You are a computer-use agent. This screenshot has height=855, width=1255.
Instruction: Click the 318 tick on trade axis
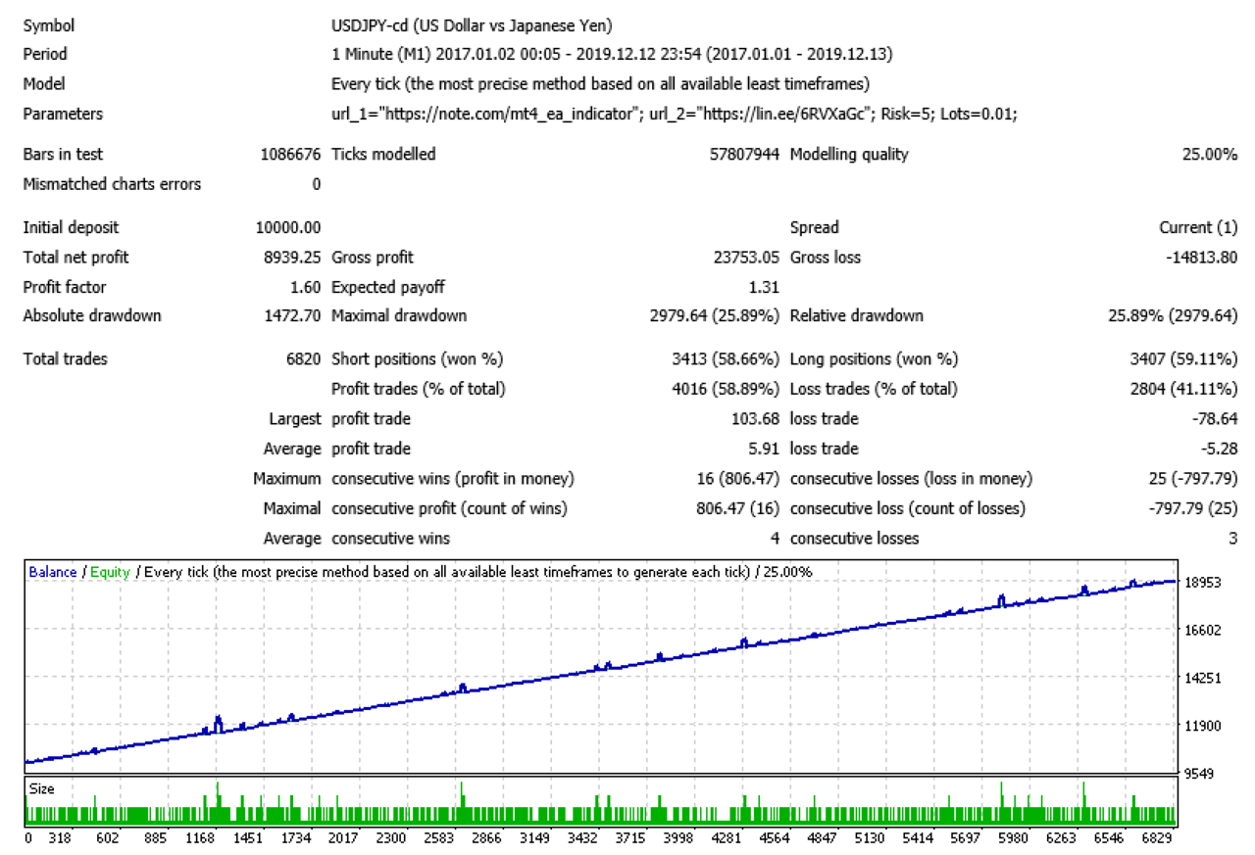(x=60, y=838)
